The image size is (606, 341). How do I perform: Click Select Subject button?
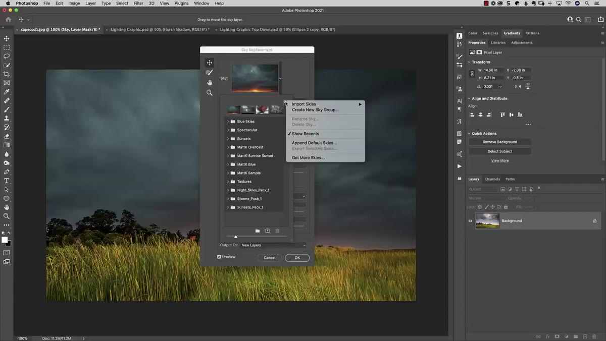coord(499,151)
